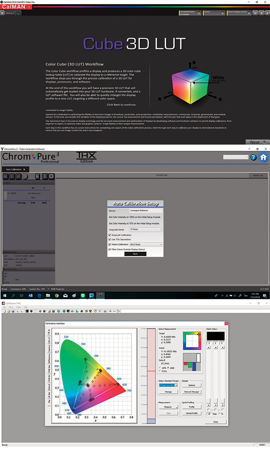Click the colour gamut target picker square

pos(192,341)
